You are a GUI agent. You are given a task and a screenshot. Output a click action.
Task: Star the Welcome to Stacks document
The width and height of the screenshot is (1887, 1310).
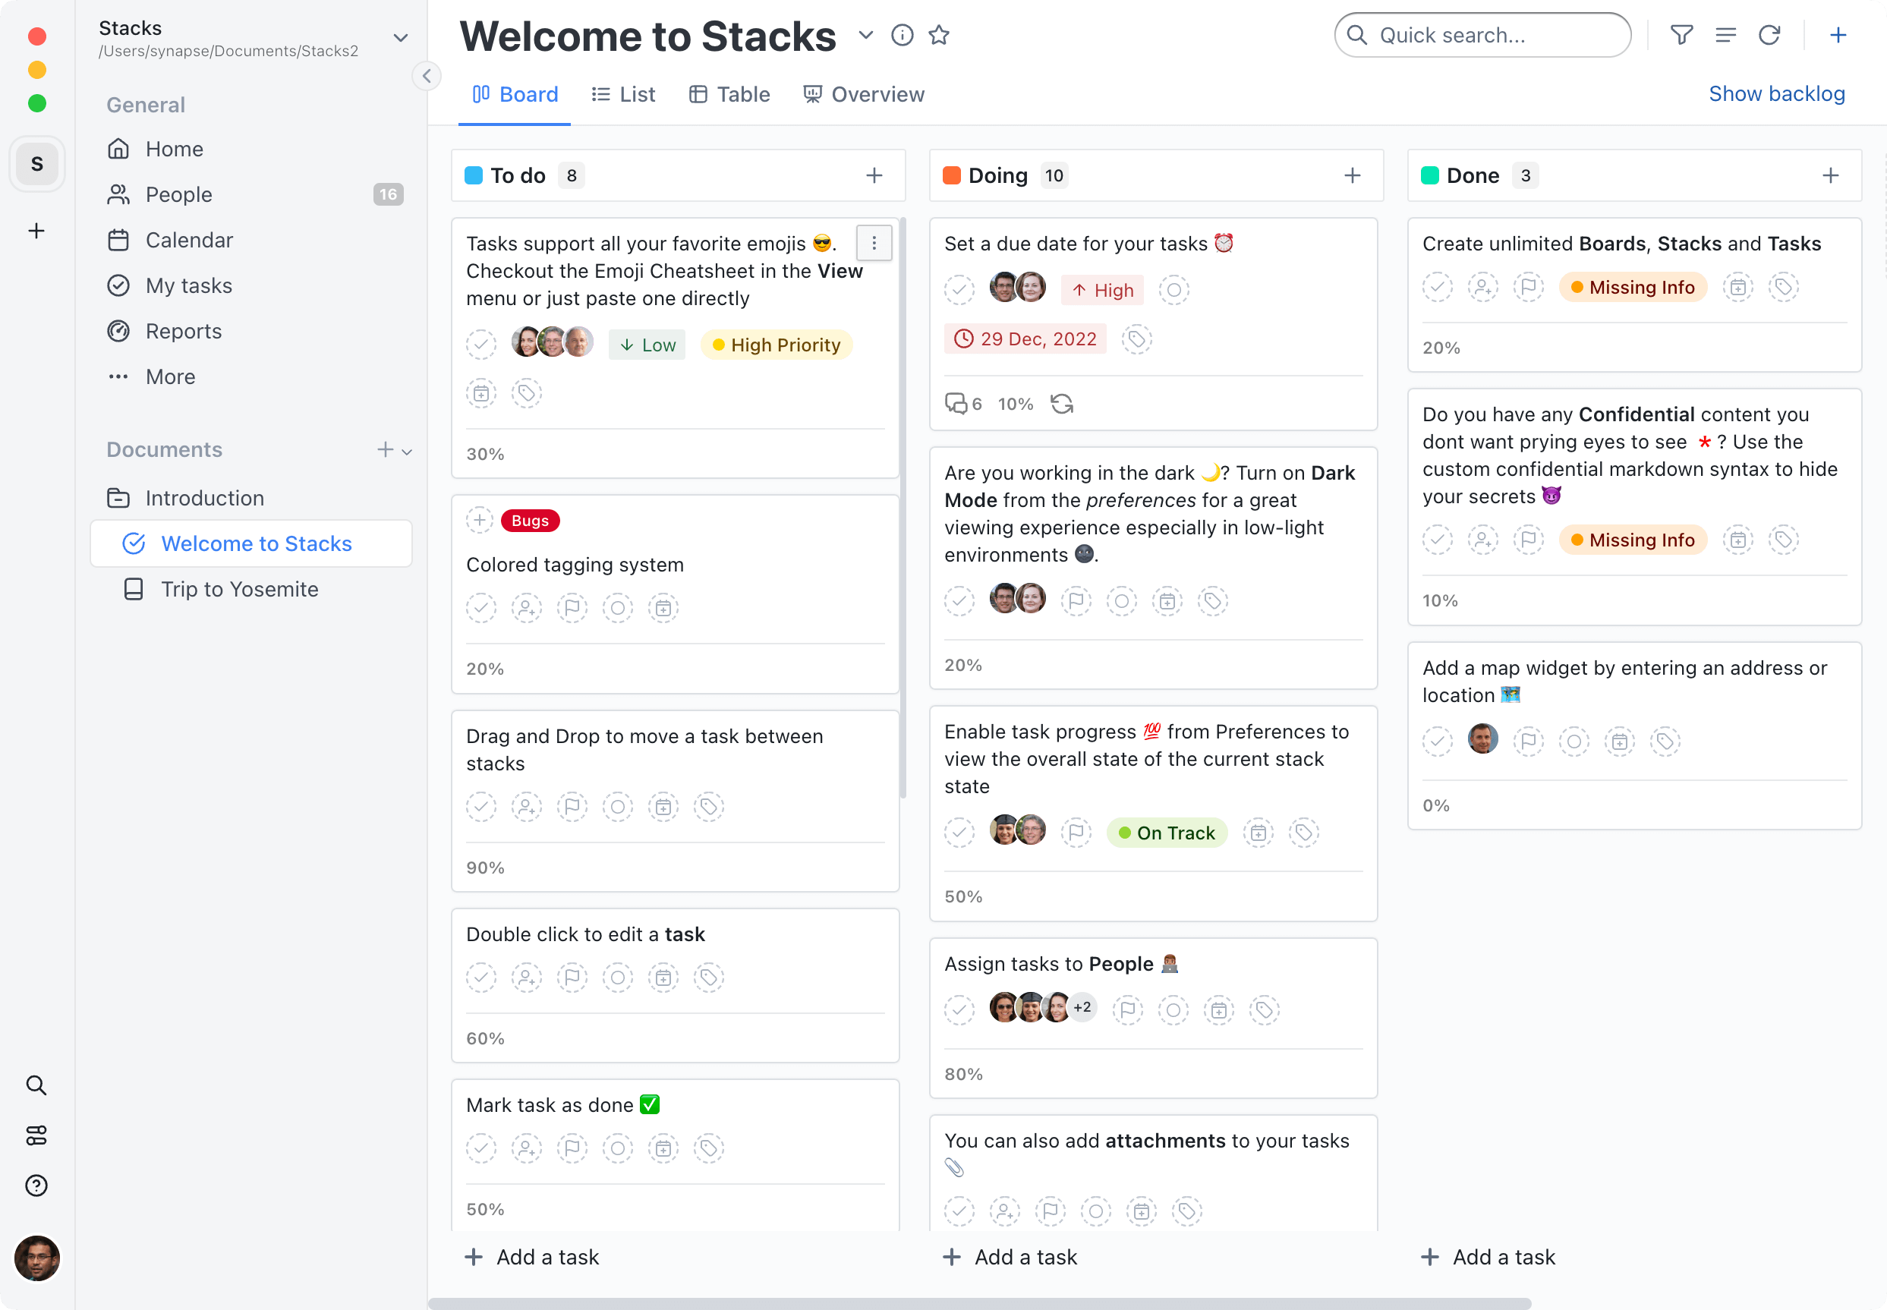940,34
